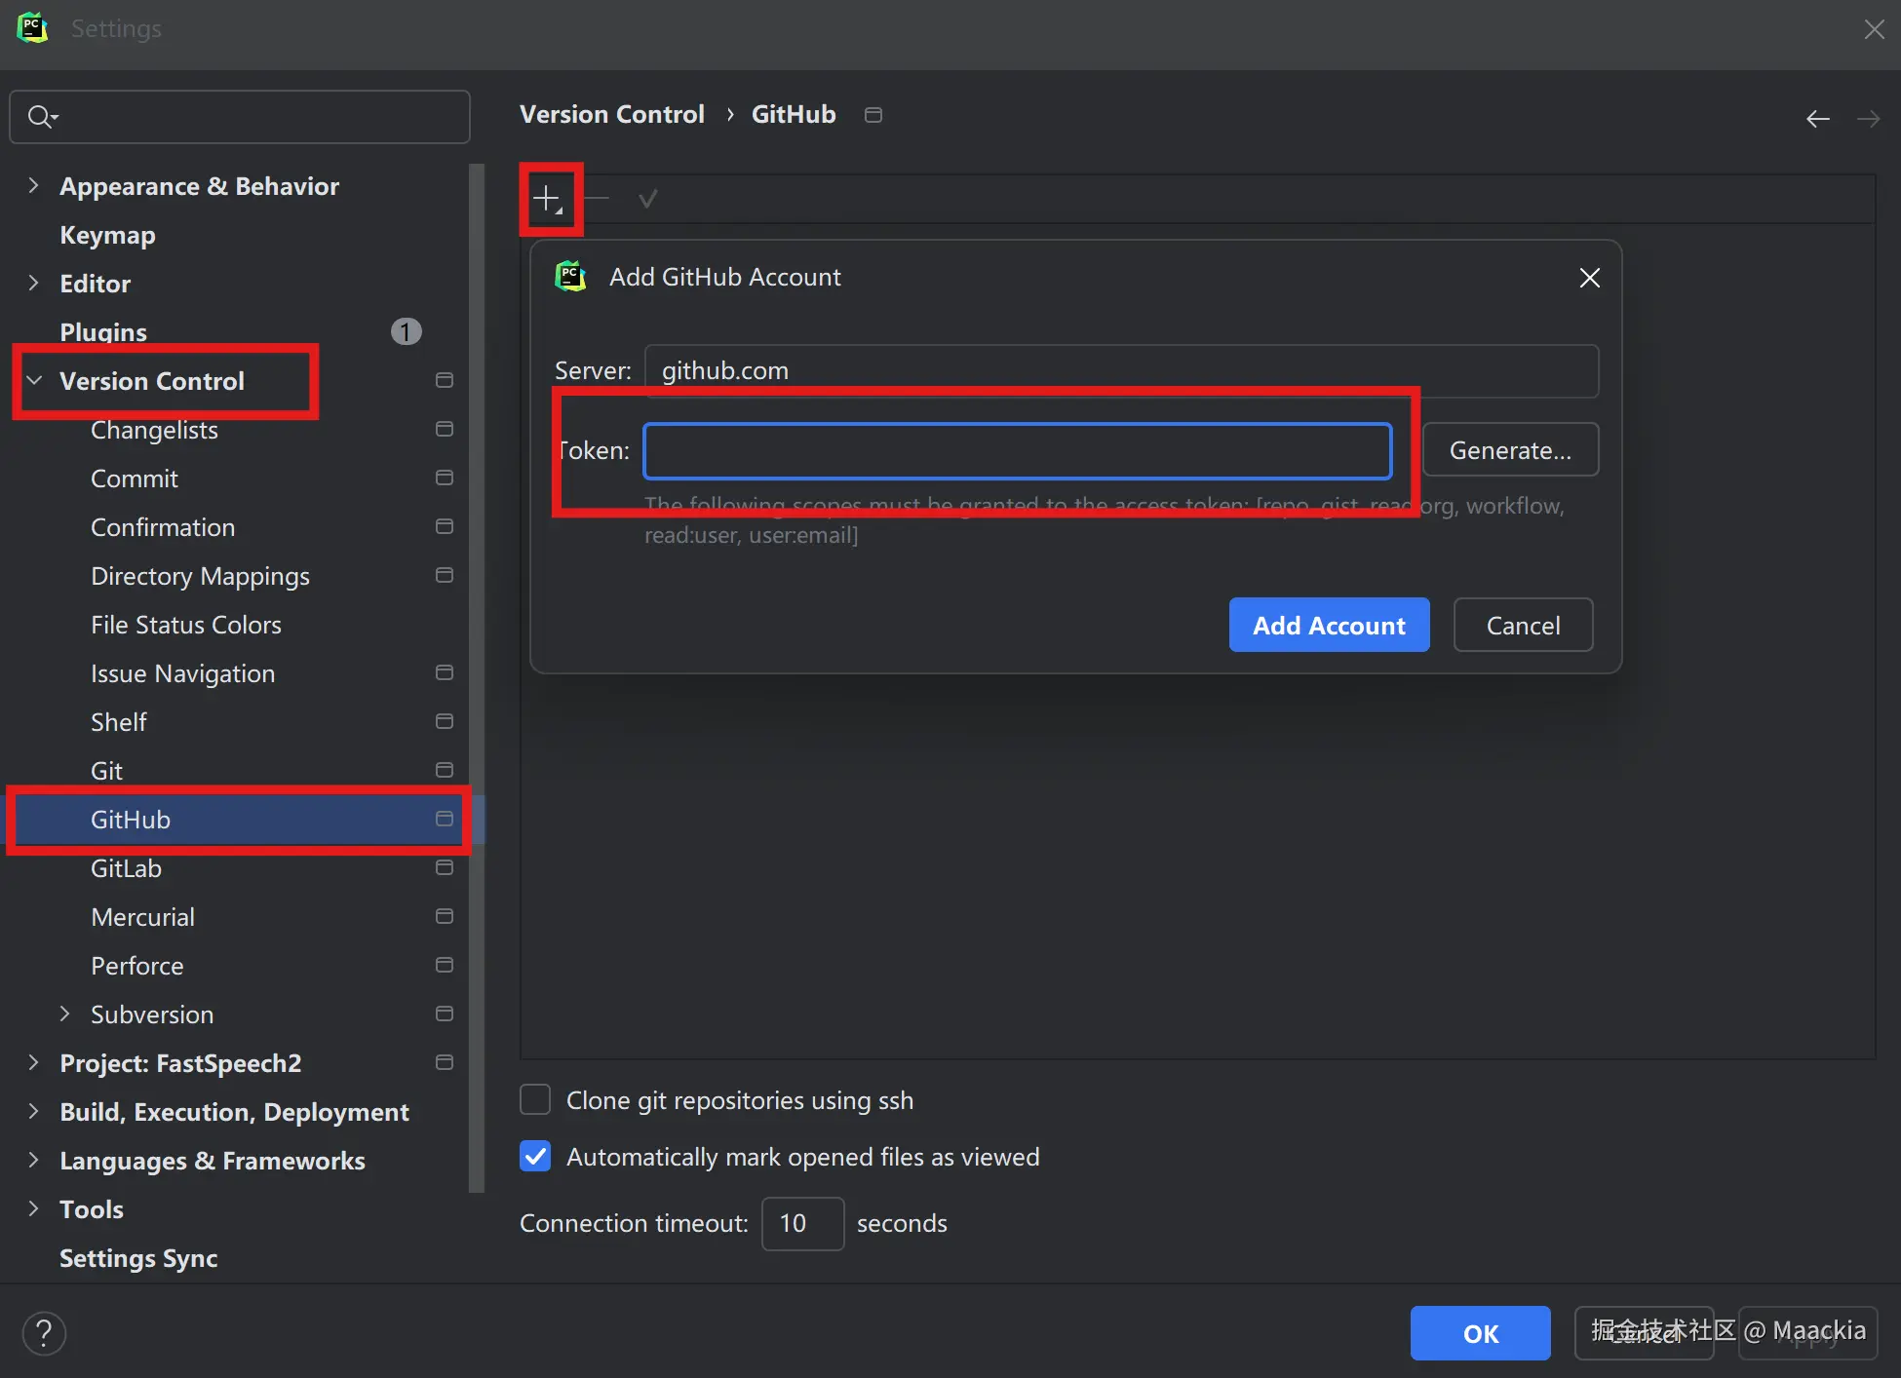Open the Keymap settings page

[107, 235]
